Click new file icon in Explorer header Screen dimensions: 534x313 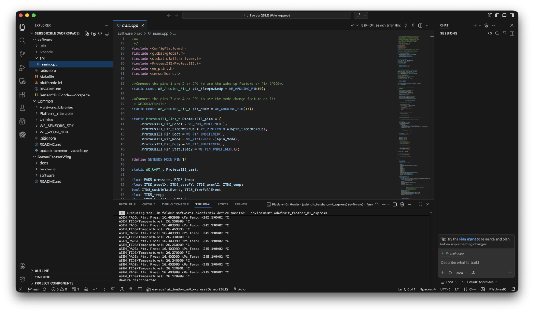87,33
